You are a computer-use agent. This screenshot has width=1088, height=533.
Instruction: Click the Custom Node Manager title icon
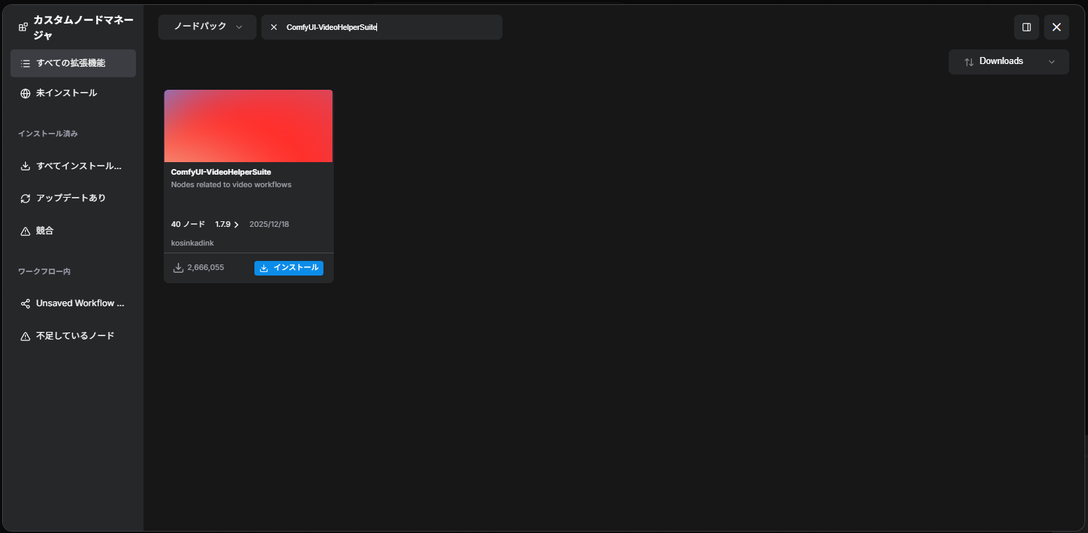pos(23,27)
